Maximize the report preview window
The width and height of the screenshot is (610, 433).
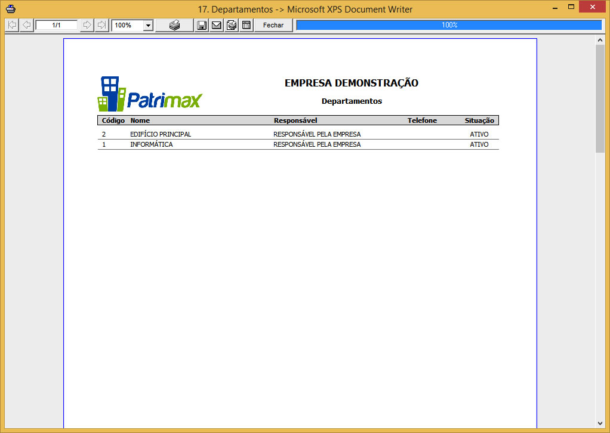(x=571, y=7)
